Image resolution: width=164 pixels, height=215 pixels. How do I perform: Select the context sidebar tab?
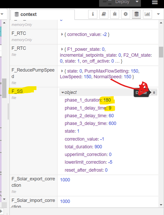(43, 14)
